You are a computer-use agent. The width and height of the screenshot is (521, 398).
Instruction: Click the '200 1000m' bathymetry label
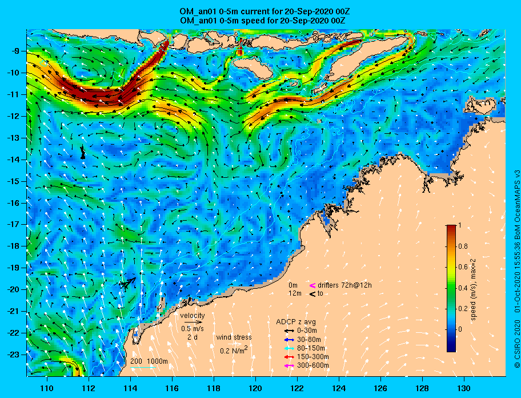(149, 361)
